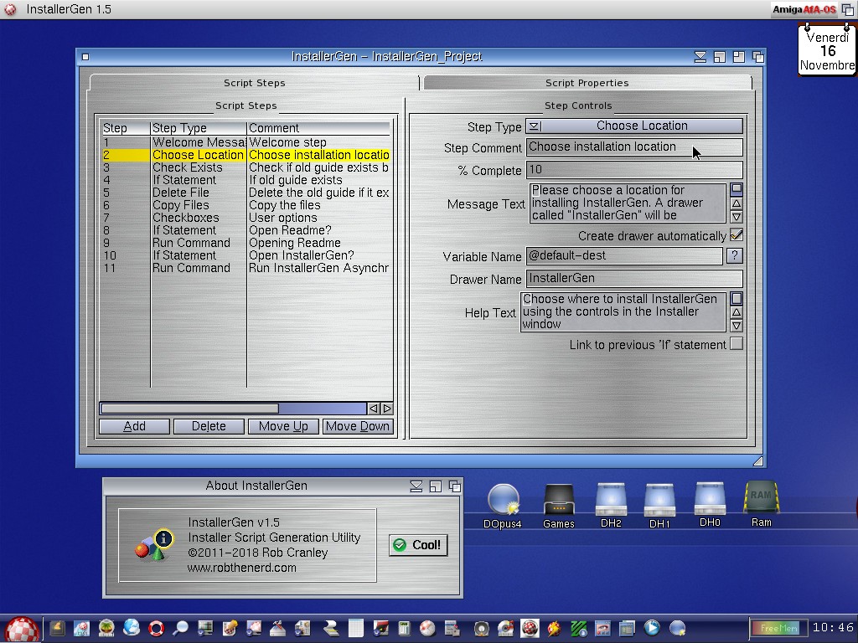Enable Link to previous 'If' statement
Screen dimensions: 858x643
click(736, 344)
